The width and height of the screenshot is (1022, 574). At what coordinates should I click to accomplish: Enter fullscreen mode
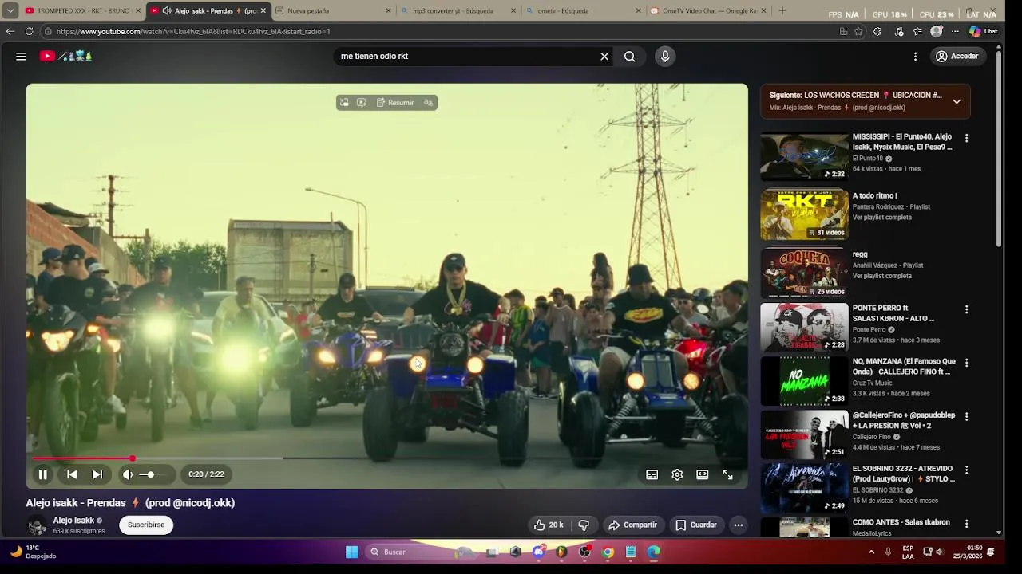[727, 474]
